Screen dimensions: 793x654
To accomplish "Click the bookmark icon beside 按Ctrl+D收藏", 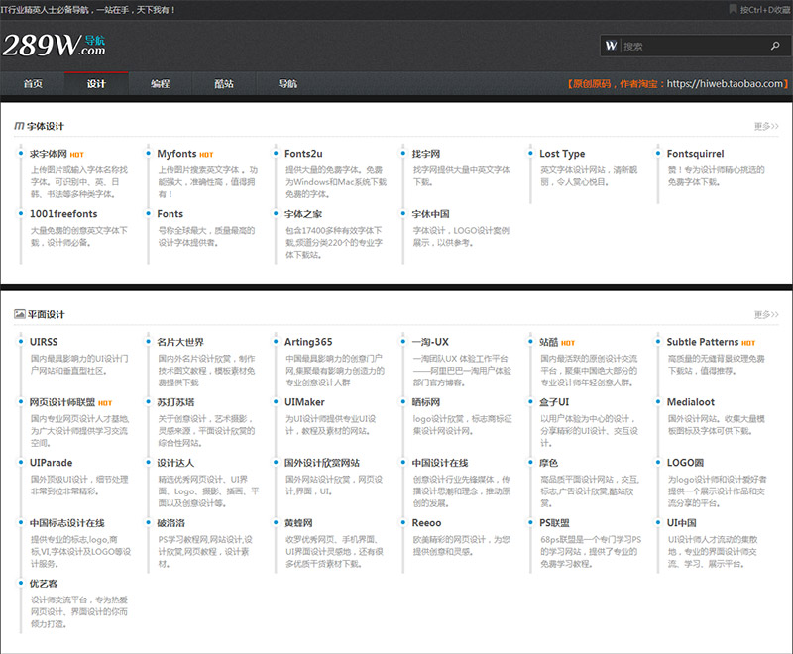I will pyautogui.click(x=733, y=9).
